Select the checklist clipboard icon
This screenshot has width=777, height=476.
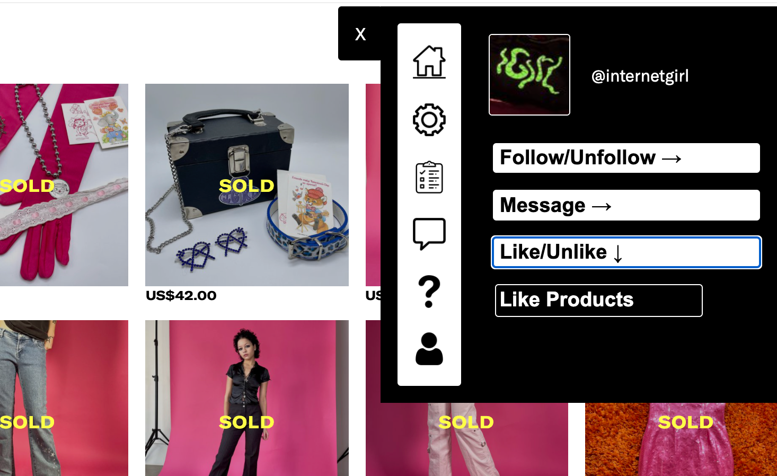tap(429, 178)
